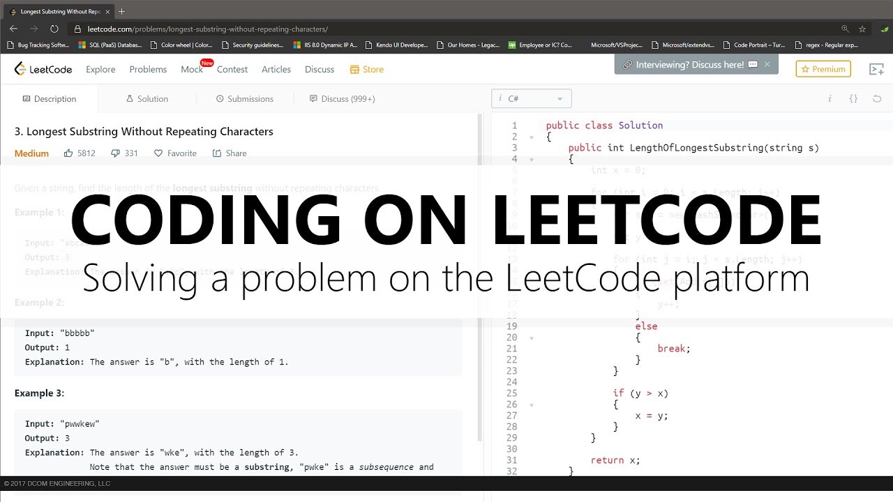This screenshot has width=893, height=502.
Task: Open the Code Portrait bookmark
Action: click(x=754, y=45)
